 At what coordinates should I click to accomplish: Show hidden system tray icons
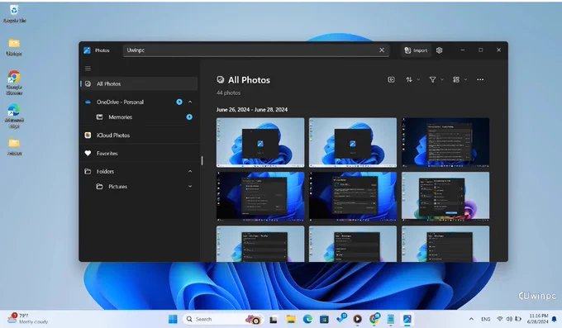pyautogui.click(x=471, y=319)
